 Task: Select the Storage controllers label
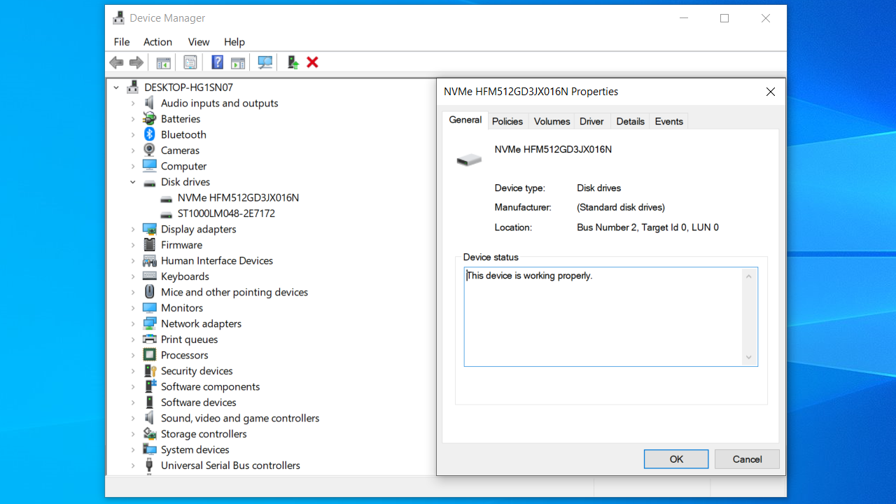click(x=204, y=434)
